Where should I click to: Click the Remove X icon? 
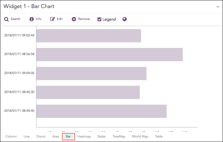pyautogui.click(x=74, y=19)
